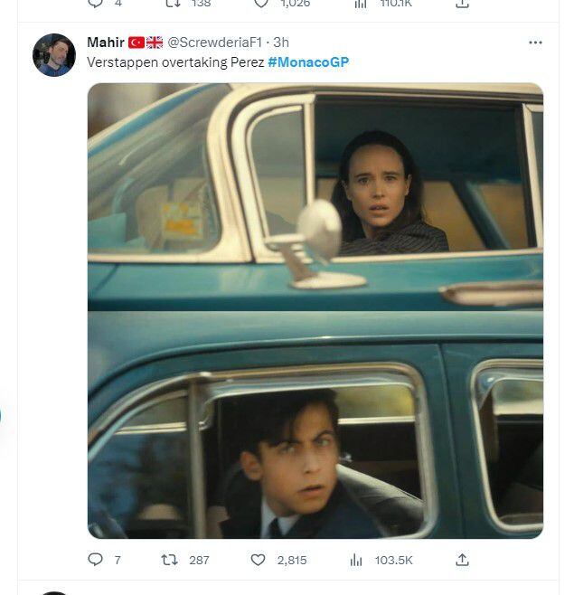Screen dimensions: 574x595
Task: Share the upper tweet with 110.1K views
Action: 462,4
